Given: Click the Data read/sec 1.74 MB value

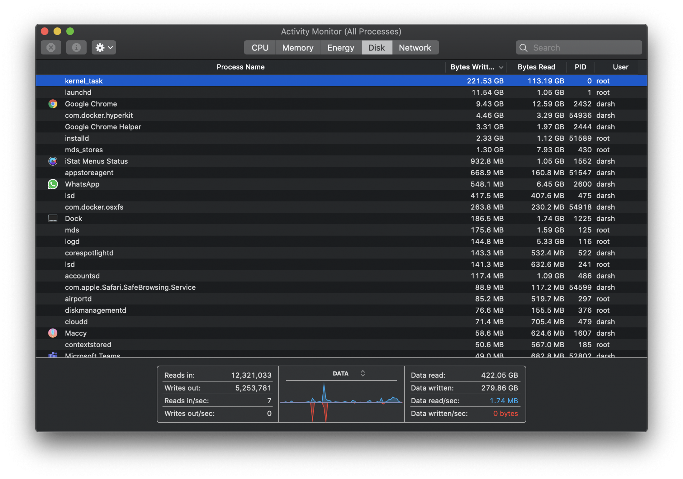Looking at the screenshot, I should tap(504, 401).
